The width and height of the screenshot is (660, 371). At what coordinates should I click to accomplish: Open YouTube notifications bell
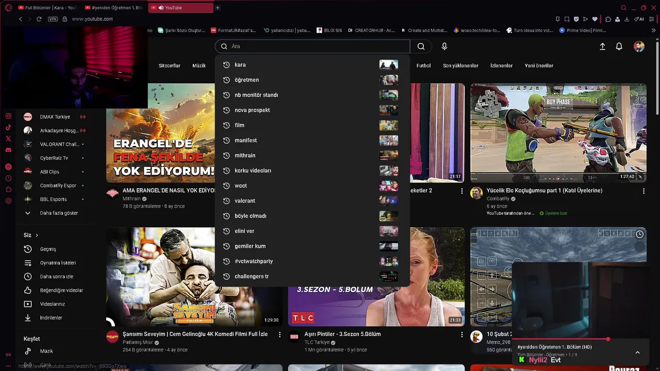619,46
